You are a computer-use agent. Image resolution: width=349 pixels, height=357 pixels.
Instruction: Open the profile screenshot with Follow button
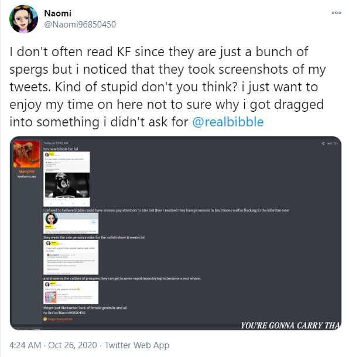pyautogui.click(x=71, y=224)
